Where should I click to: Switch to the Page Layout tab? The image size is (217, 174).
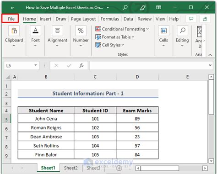[x=83, y=19]
